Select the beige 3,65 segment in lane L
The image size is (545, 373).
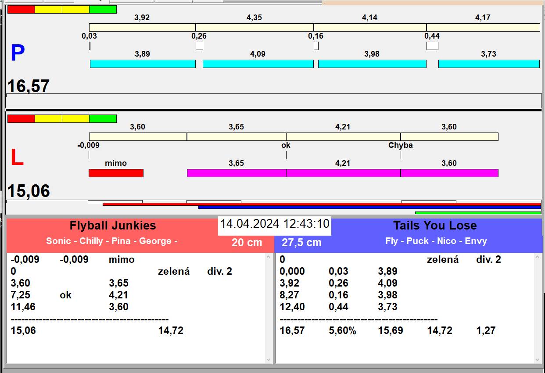pos(237,136)
